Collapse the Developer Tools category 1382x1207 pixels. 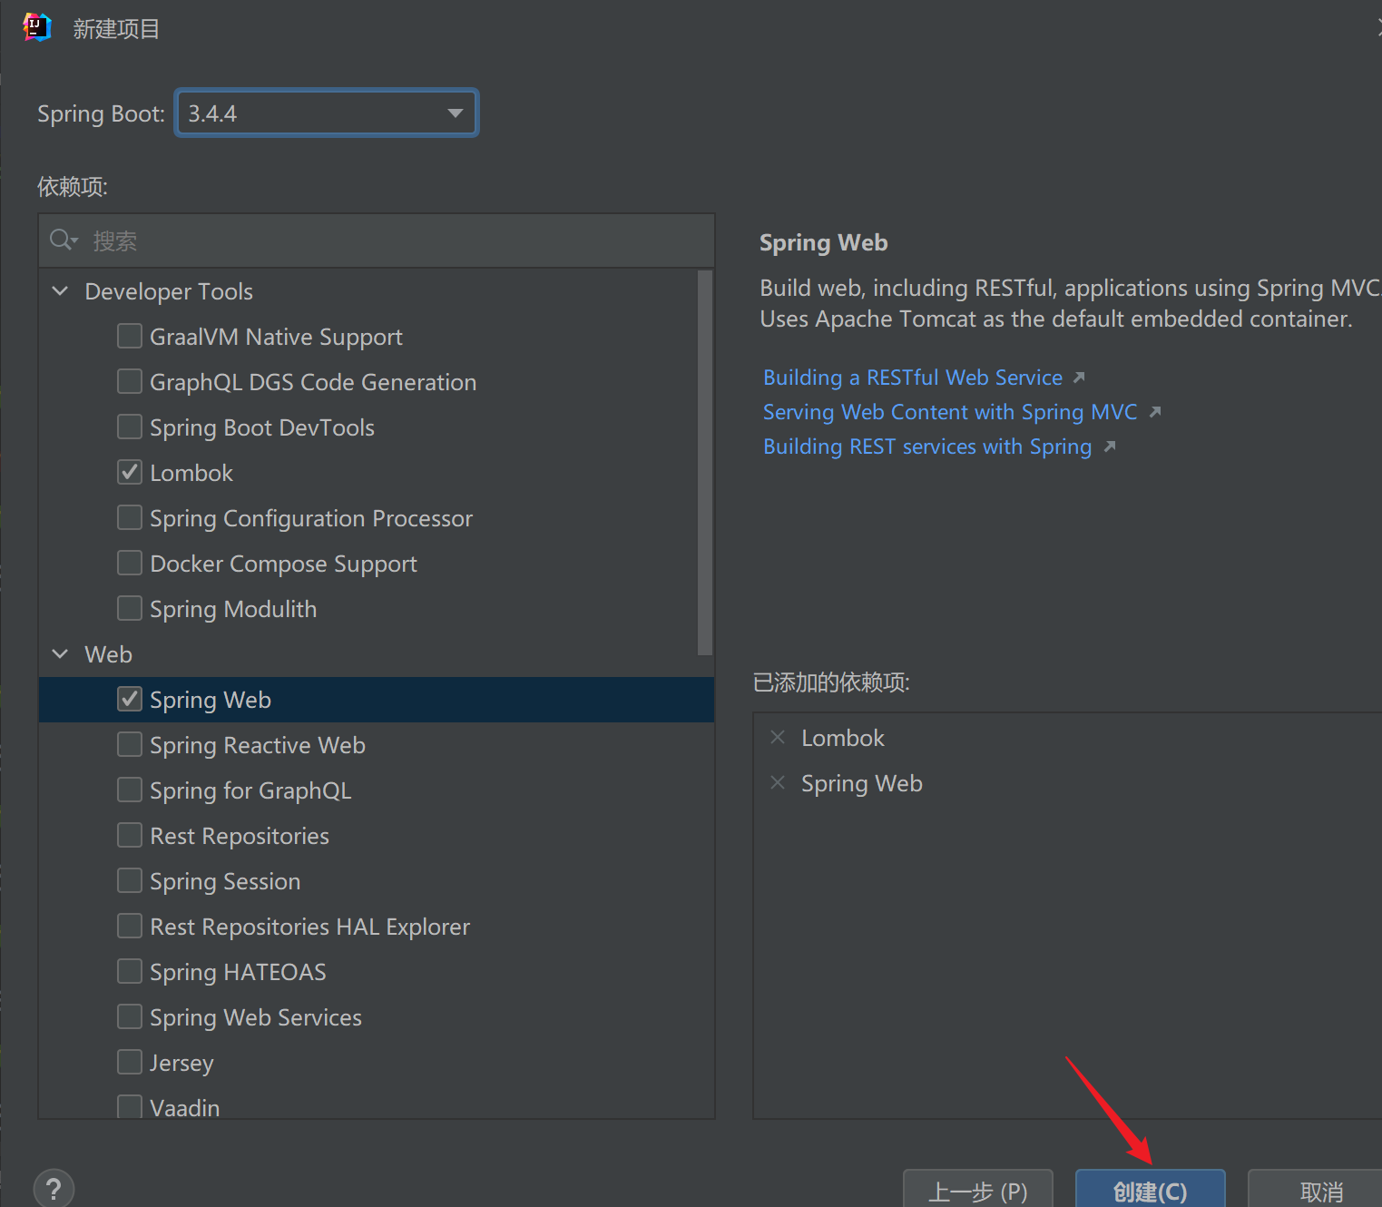tap(61, 291)
